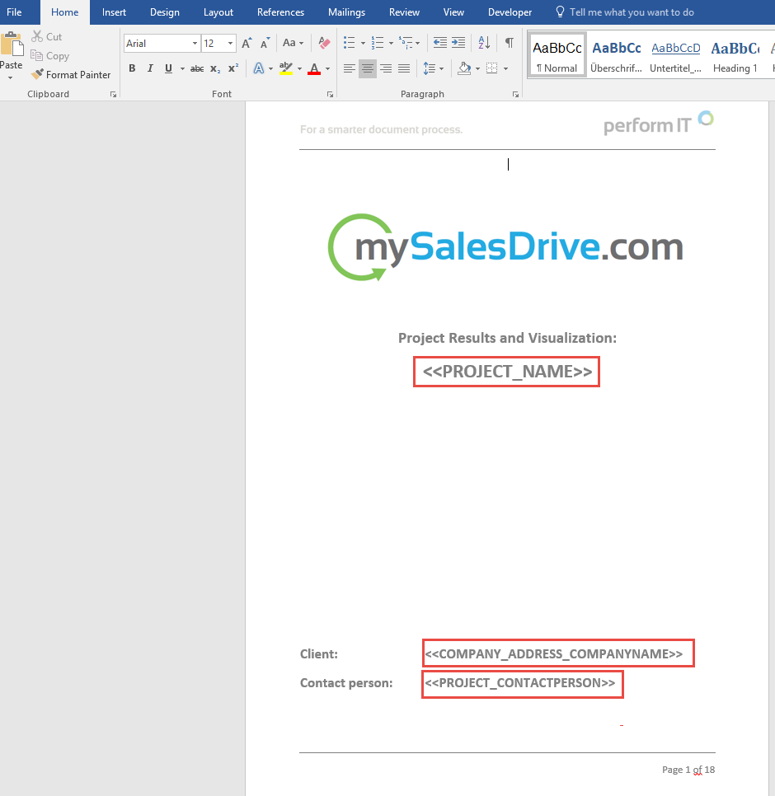Switch to the Layout tab
775x796 pixels.
[x=218, y=12]
